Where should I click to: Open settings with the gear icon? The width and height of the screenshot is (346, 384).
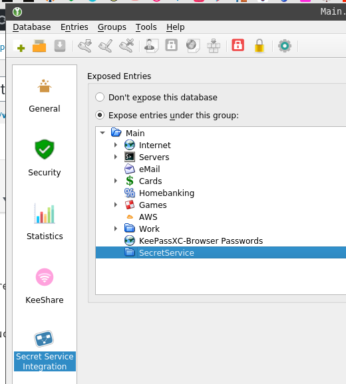(x=285, y=46)
